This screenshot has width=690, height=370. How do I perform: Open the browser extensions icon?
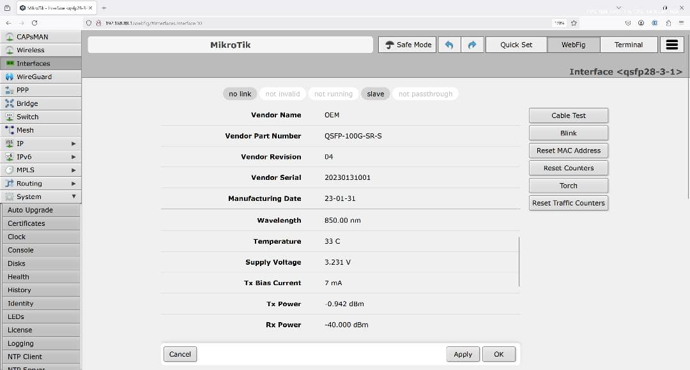(x=668, y=23)
